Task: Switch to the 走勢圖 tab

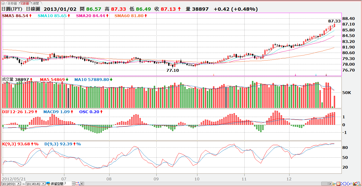Action: coord(12,4)
